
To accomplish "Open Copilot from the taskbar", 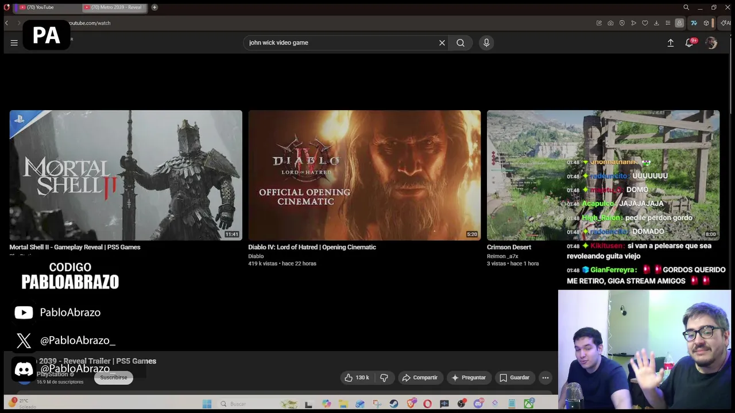I will (327, 404).
